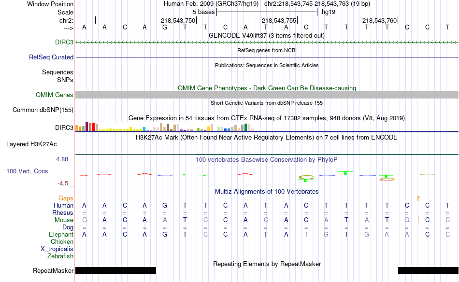This screenshot has width=459, height=282.
Task: Click the Window Position label
Action: click(50, 4)
